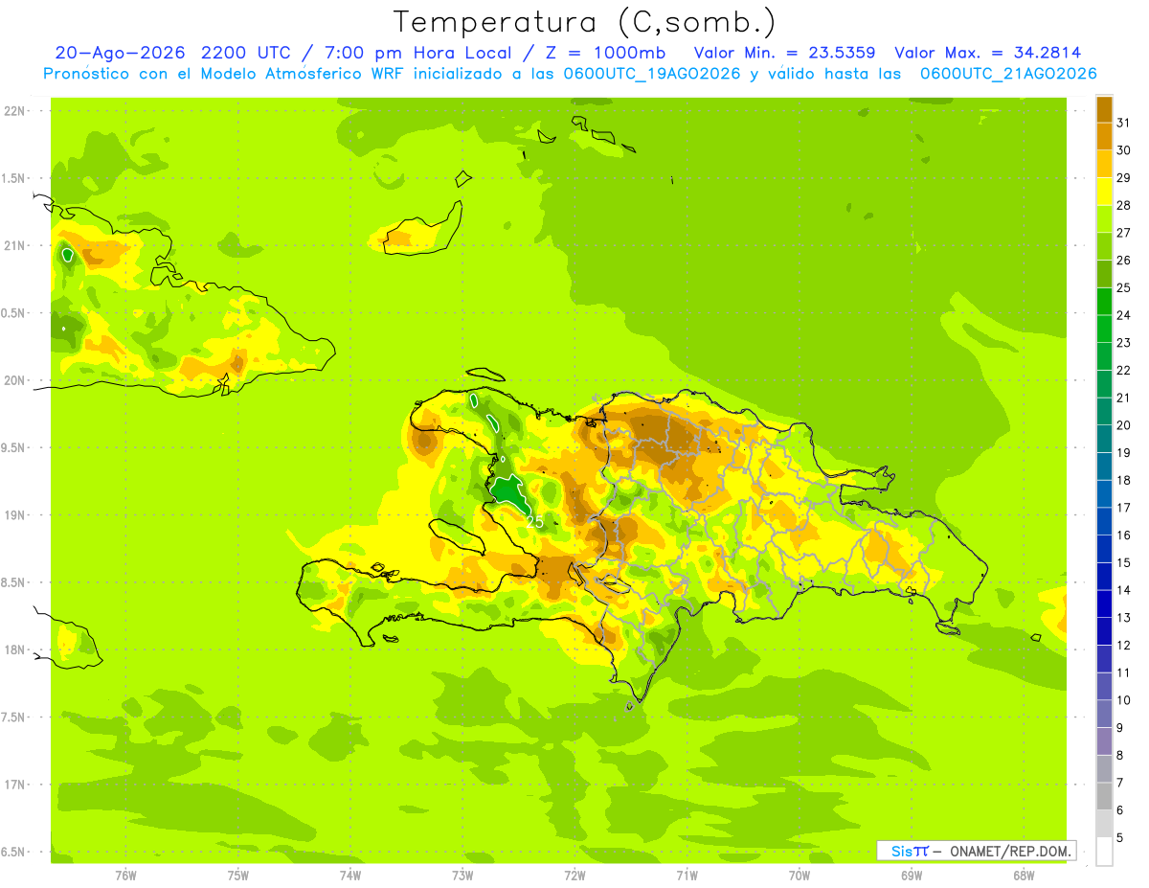Viewport: 1149px width, 888px height.
Task: Click legend value "31"
Action: click(x=1123, y=123)
